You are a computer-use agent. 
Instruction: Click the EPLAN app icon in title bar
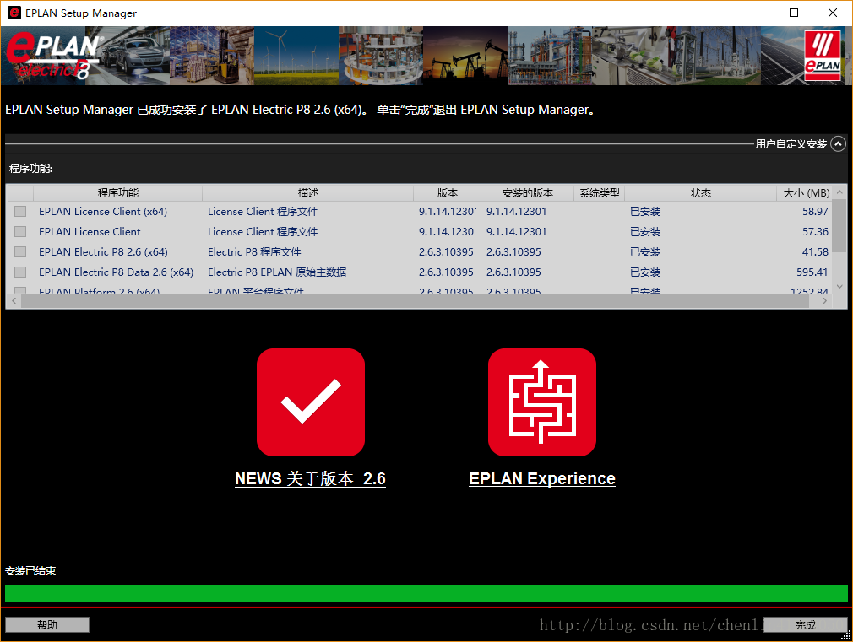(x=14, y=13)
